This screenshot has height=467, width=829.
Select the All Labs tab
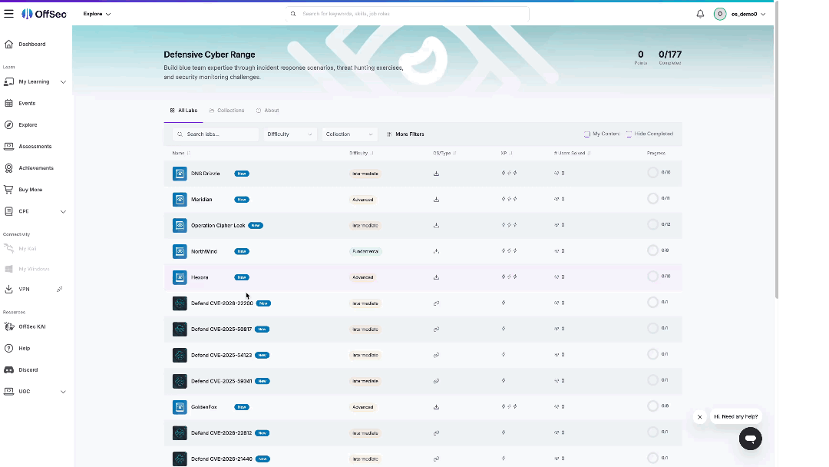(183, 111)
